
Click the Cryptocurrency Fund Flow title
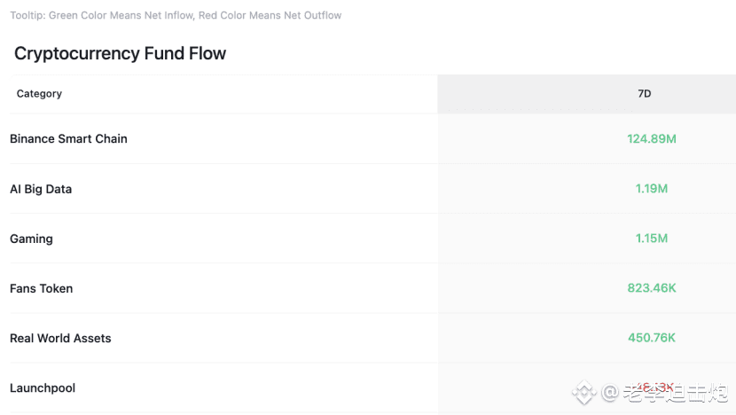pos(120,53)
